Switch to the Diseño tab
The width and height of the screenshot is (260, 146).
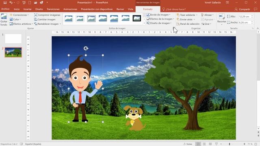tap(39, 9)
